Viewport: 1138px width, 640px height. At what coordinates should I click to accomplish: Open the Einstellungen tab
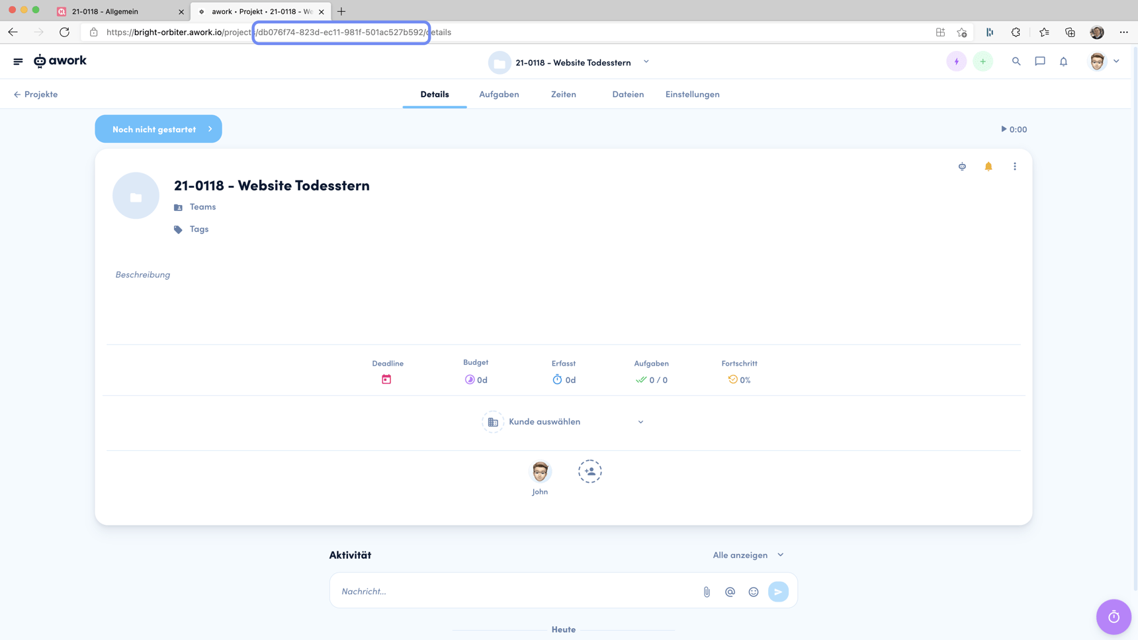coord(692,94)
